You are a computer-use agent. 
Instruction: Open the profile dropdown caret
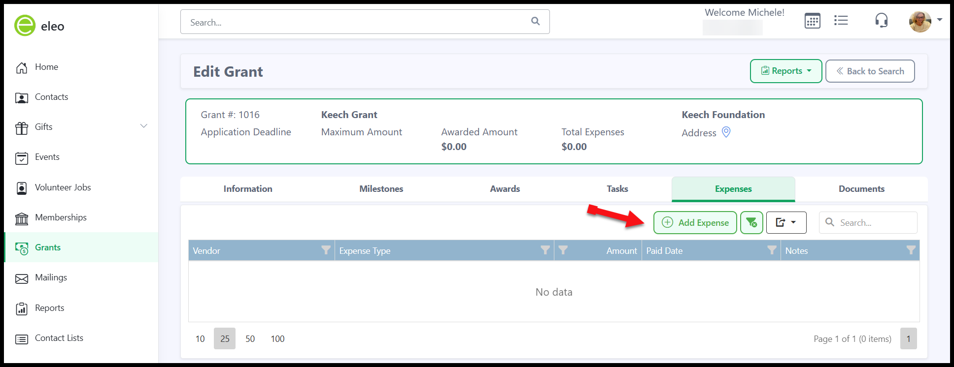click(x=940, y=20)
